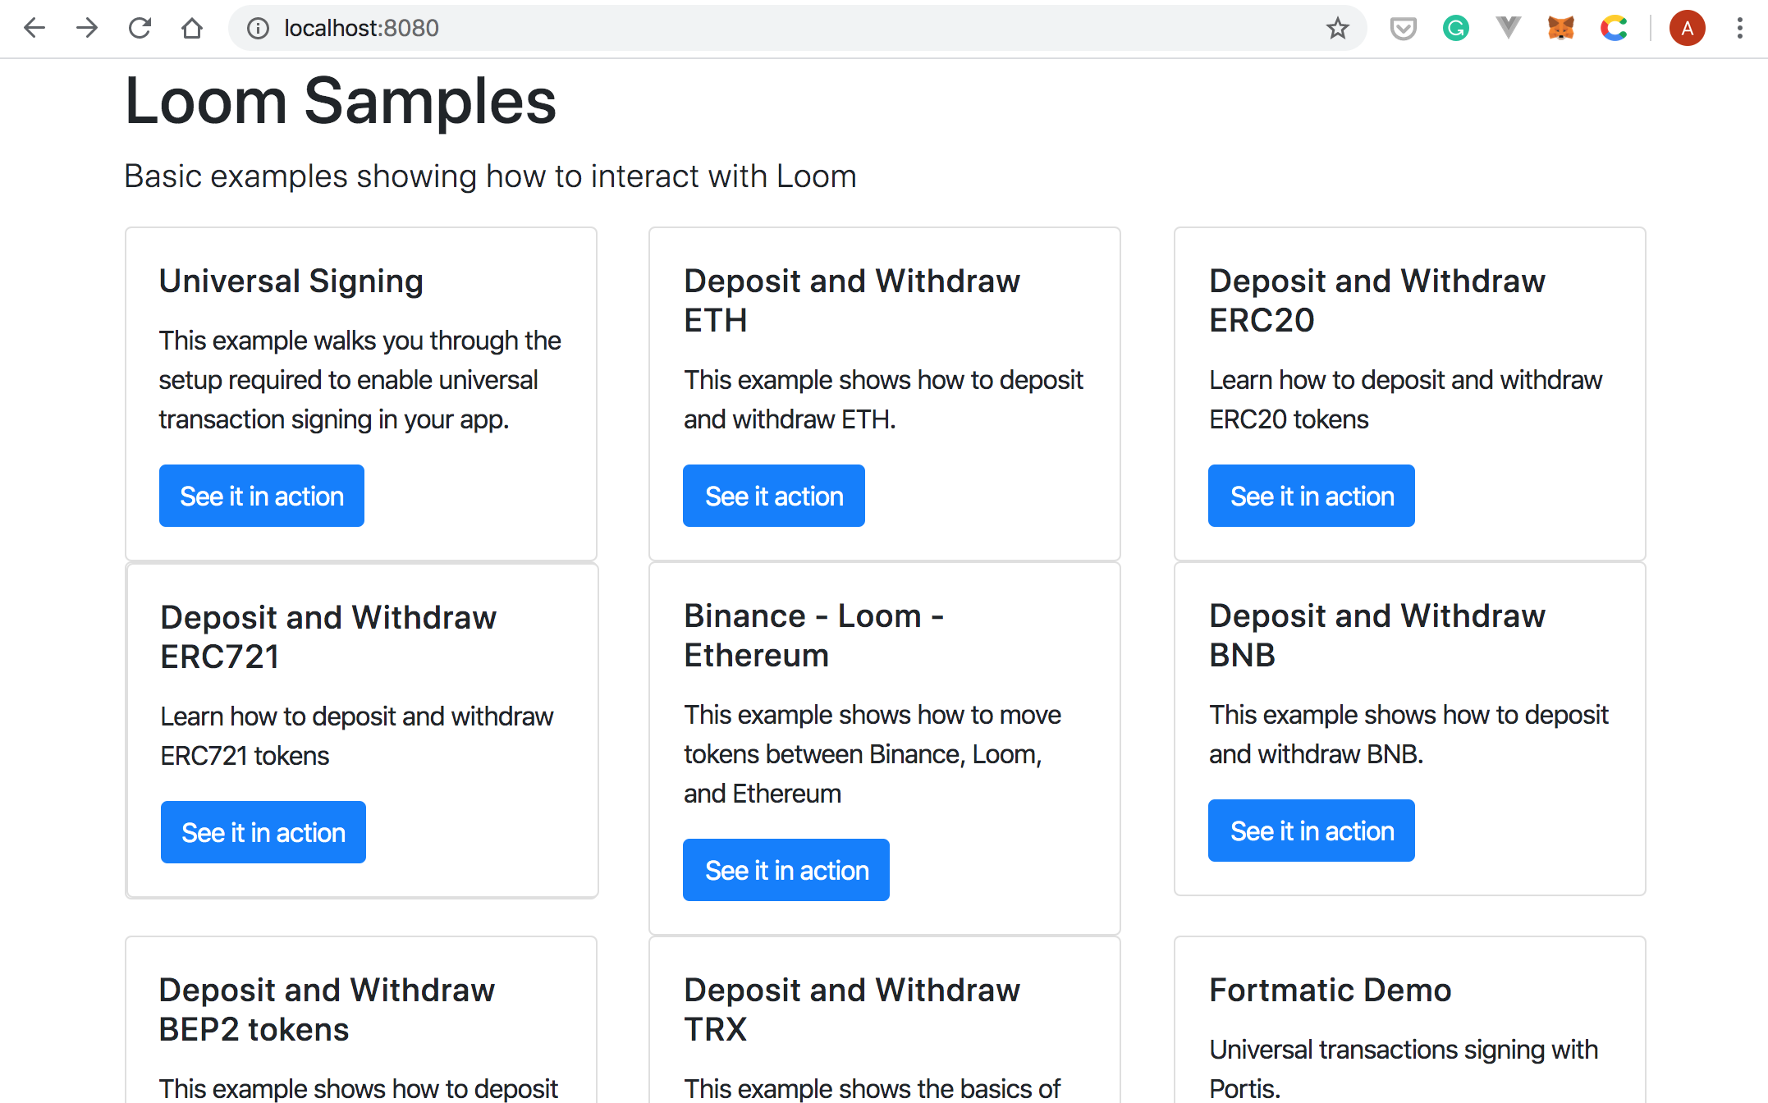The height and width of the screenshot is (1103, 1768).
Task: Click the universal transaction signing description
Action: [360, 380]
